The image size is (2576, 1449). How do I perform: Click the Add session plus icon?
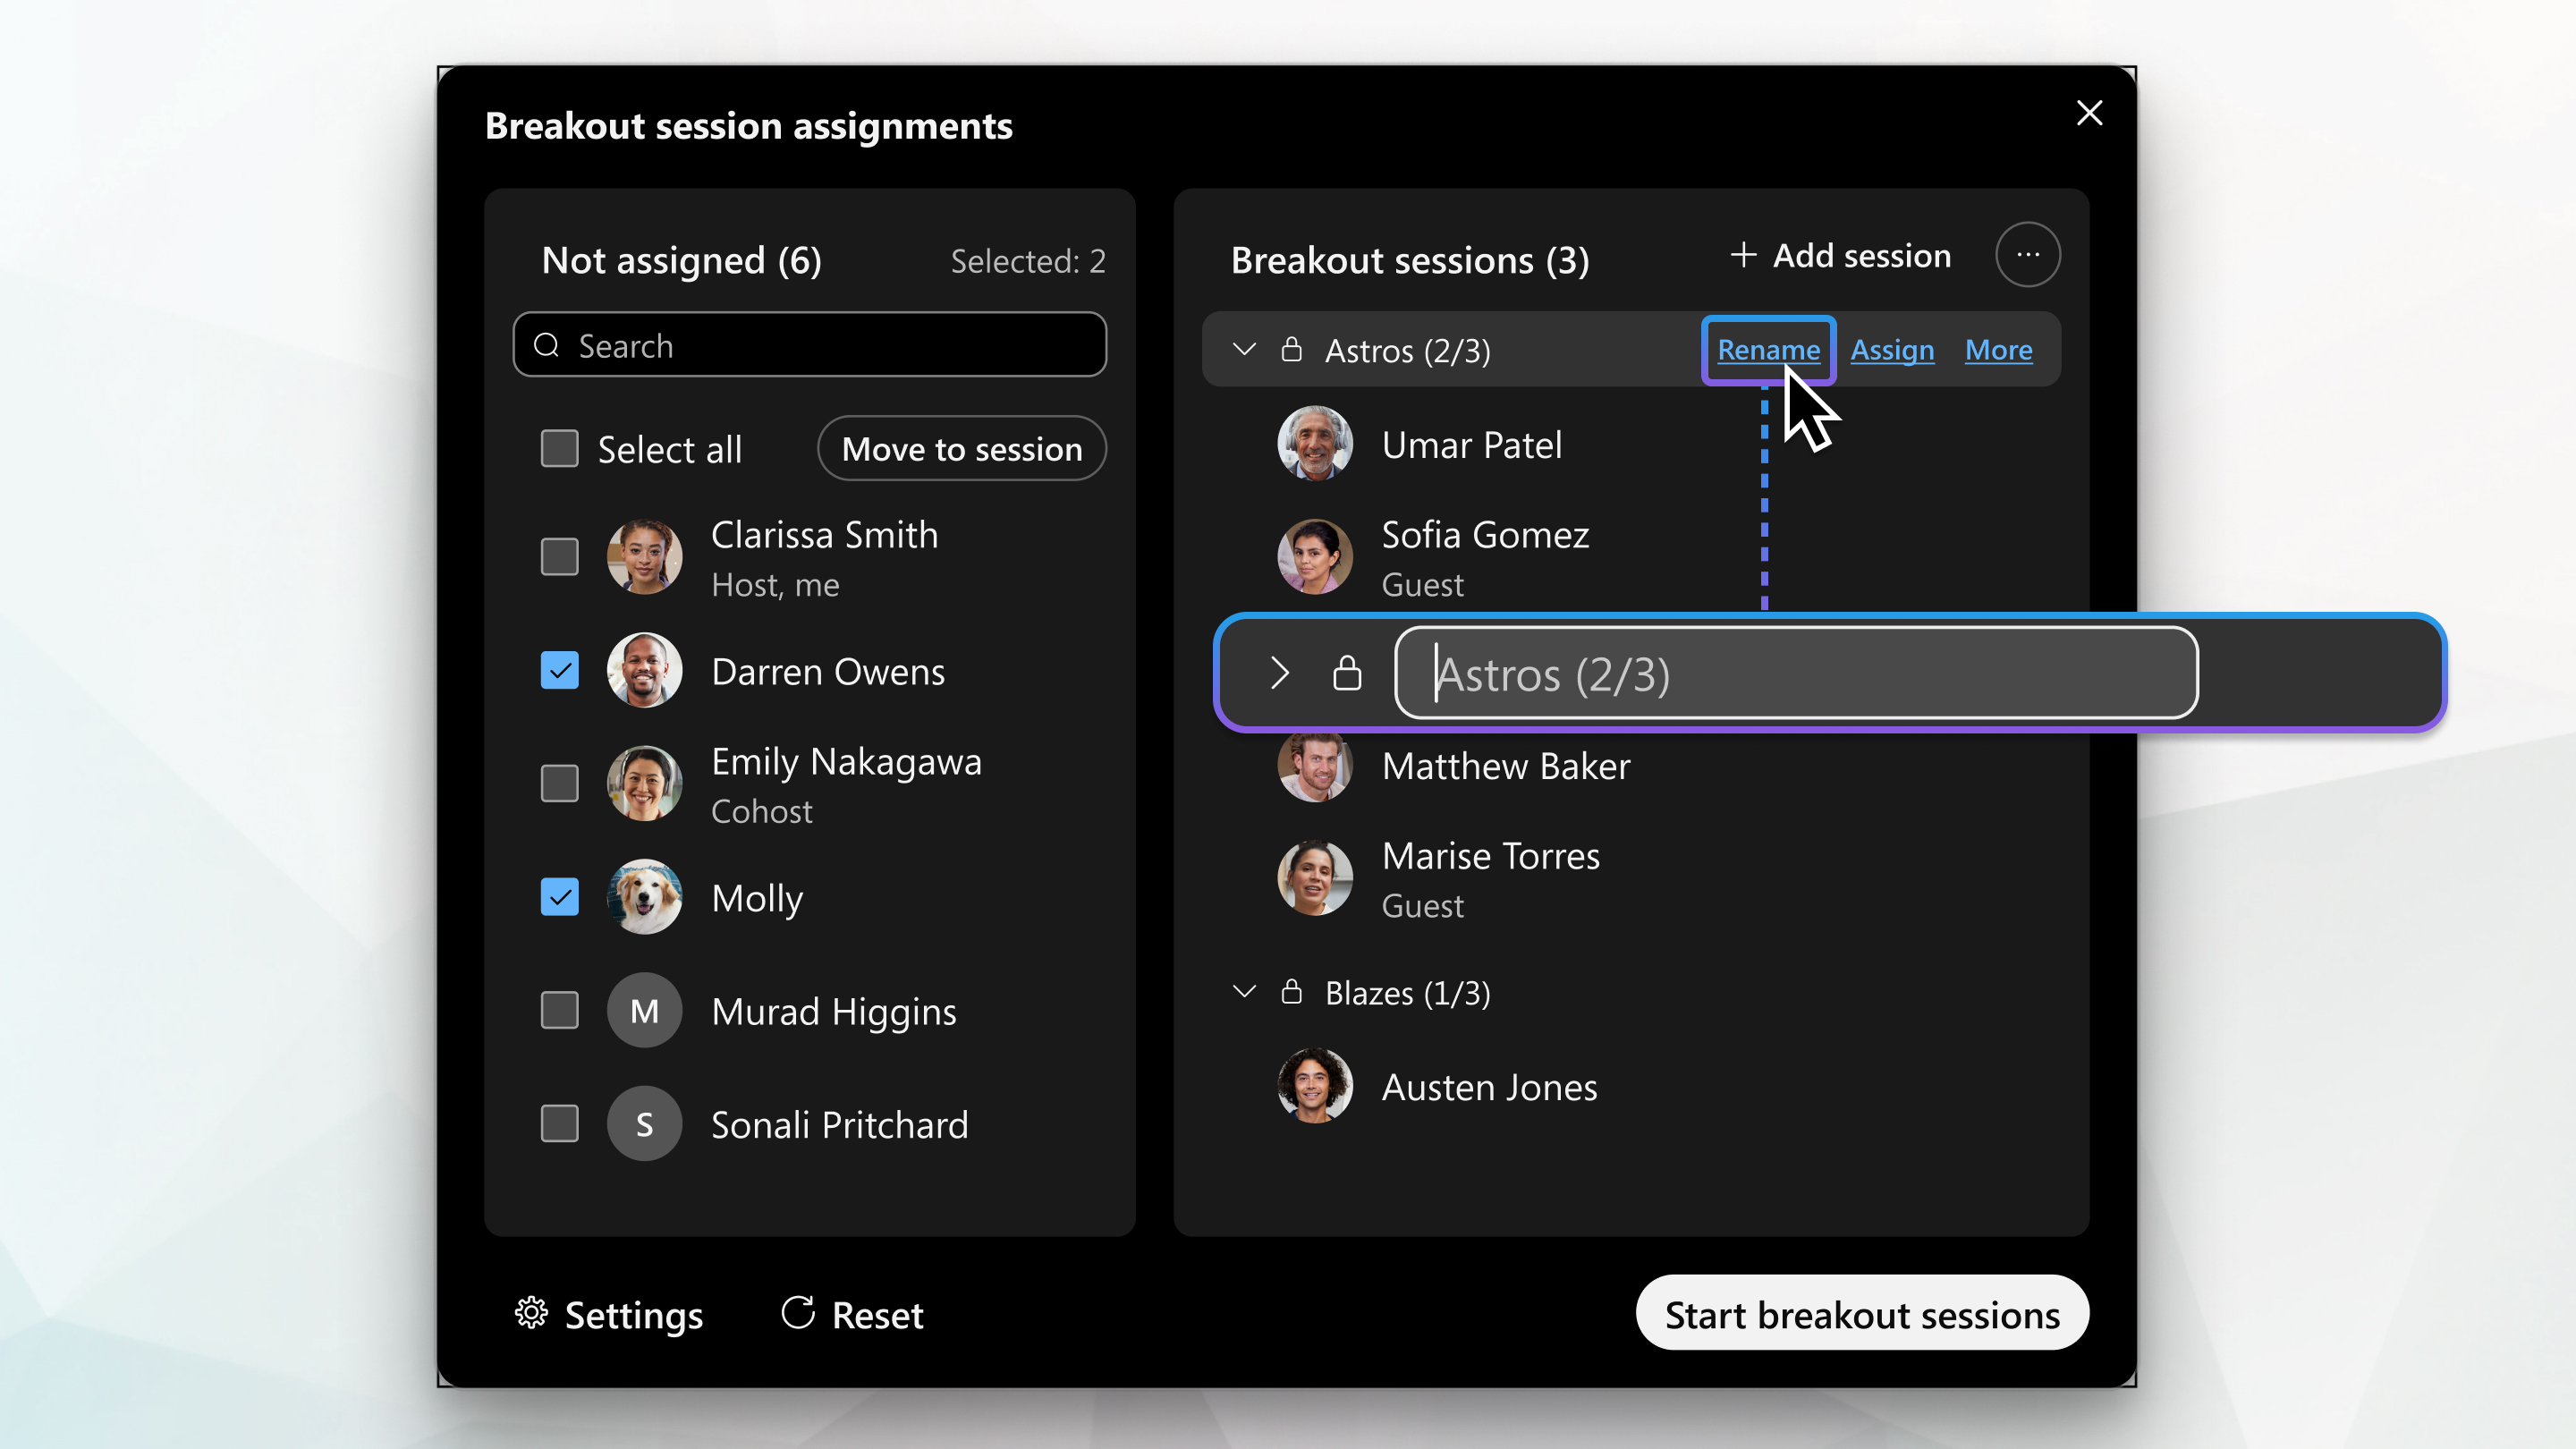1742,257
